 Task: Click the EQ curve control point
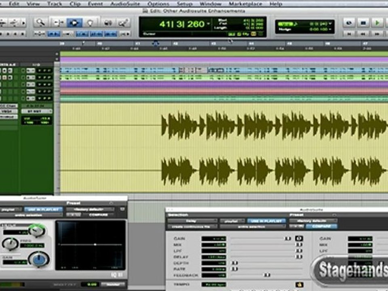point(95,245)
